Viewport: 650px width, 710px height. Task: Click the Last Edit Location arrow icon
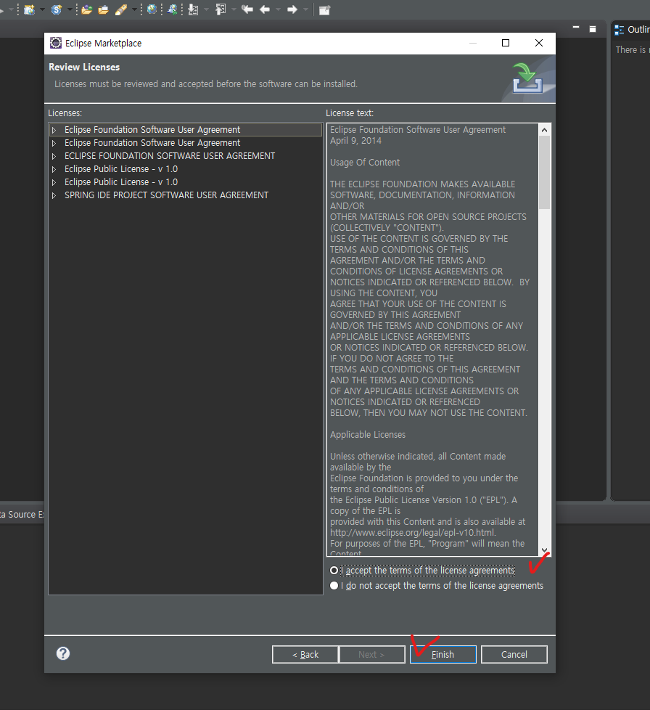[x=247, y=9]
